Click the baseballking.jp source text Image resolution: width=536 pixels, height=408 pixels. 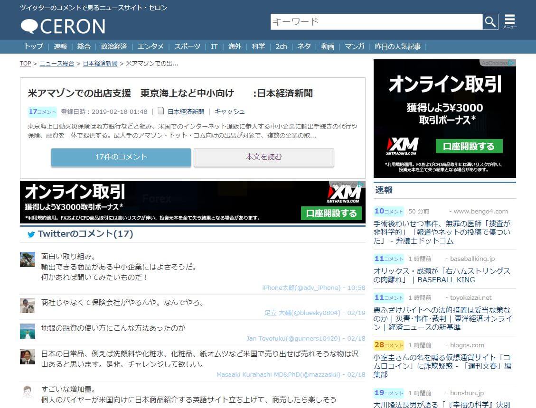pos(472,259)
